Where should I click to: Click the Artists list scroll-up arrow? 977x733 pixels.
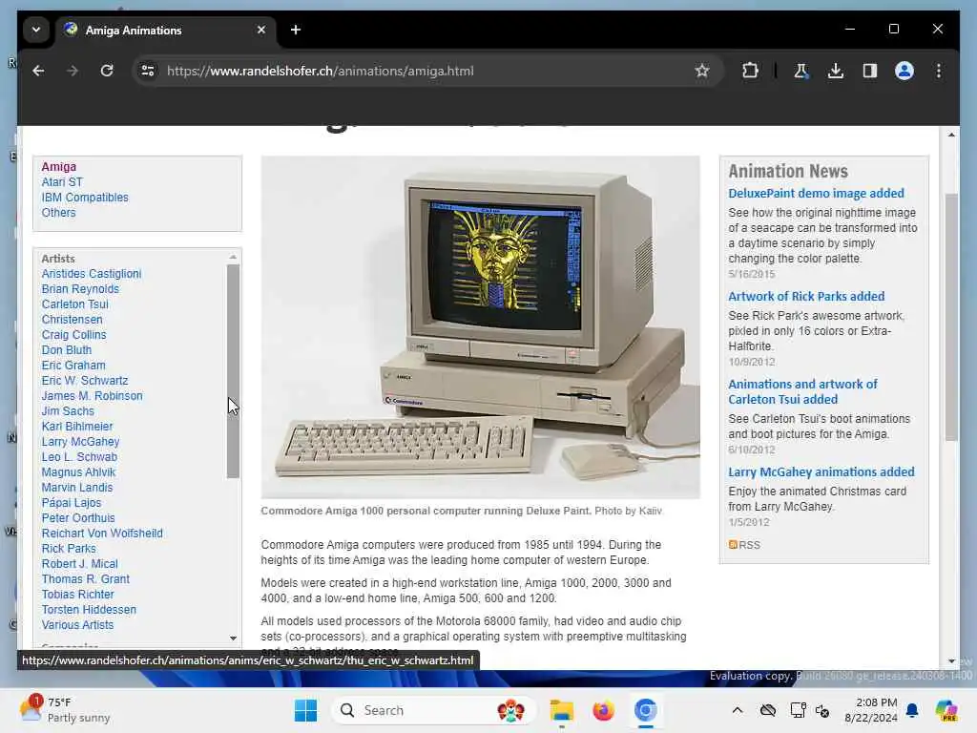coord(233,257)
